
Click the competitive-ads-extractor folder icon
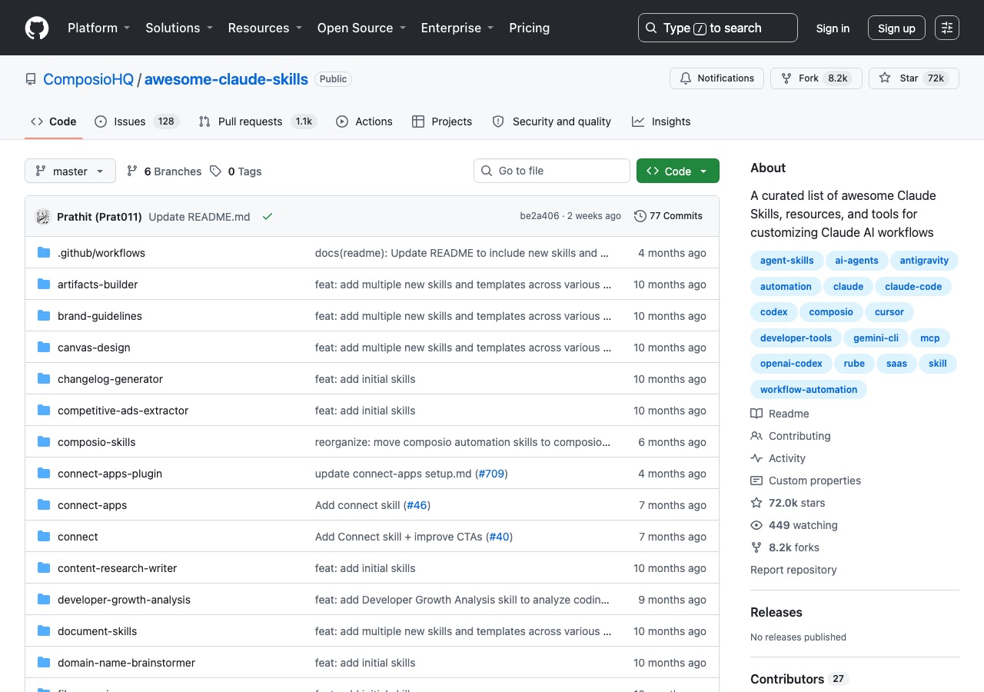44,411
